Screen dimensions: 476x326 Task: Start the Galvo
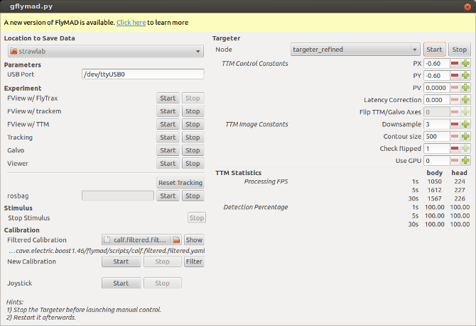coord(168,150)
